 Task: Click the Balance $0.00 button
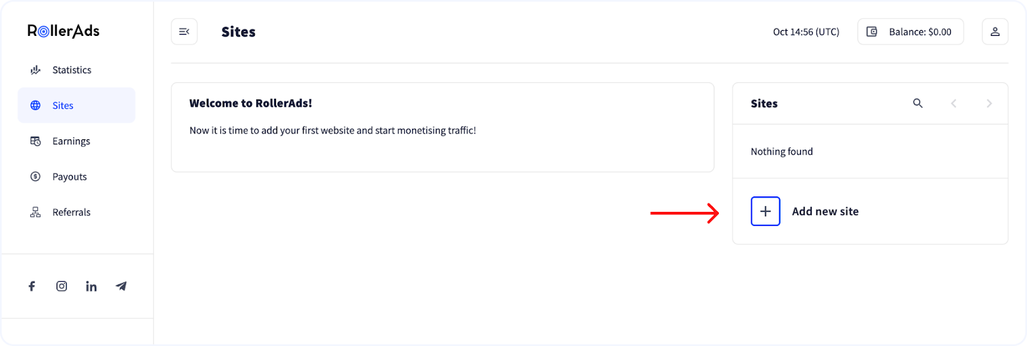point(910,31)
